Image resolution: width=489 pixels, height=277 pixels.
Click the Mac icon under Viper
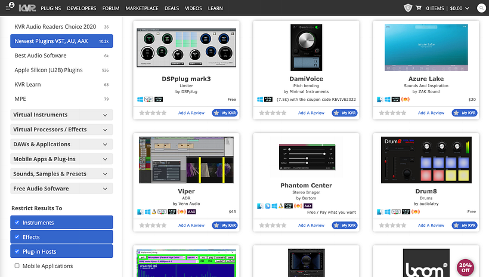click(140, 212)
